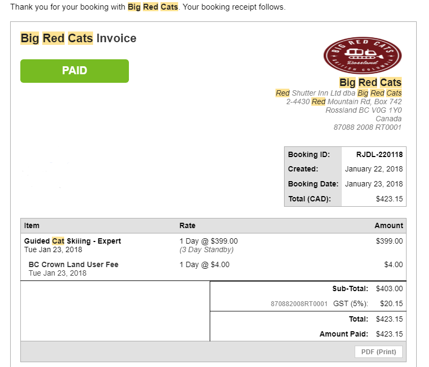Screen dimensions: 429x367
Task: Click the Amount column header
Action: (x=388, y=226)
